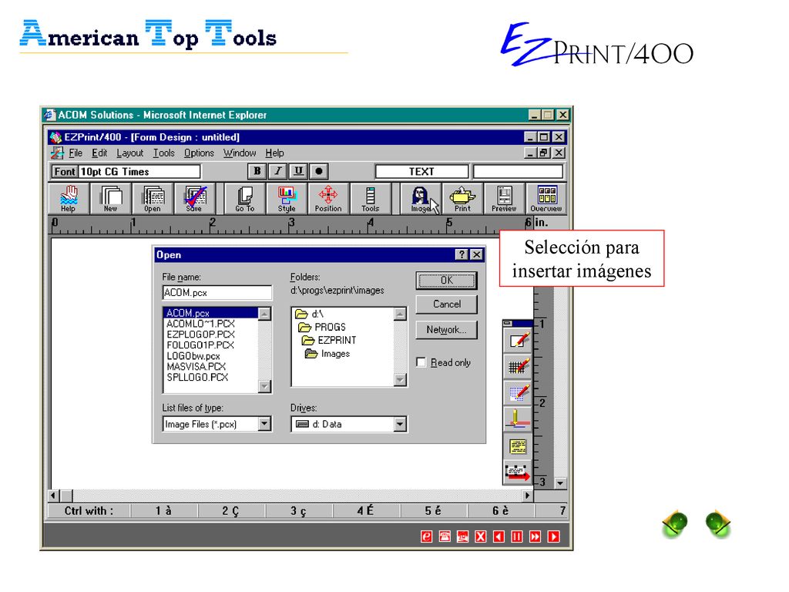Enable the Read only checkbox
Viewport: 789px width, 592px height.
[421, 362]
